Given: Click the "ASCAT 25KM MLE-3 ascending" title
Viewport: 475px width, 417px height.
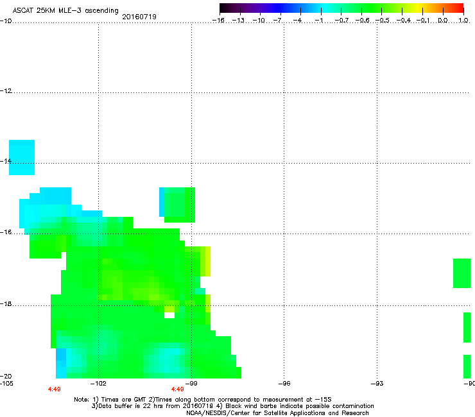Looking at the screenshot, I should pyautogui.click(x=65, y=10).
